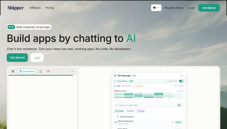Click the 4.2h avg flame icon
Viewport: 227px width, 129px height.
[x=134, y=86]
